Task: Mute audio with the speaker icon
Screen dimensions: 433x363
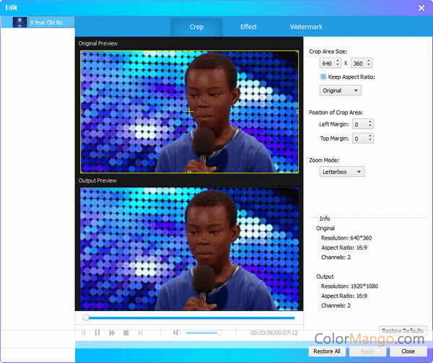Action: coord(176,333)
